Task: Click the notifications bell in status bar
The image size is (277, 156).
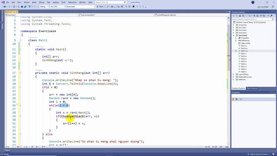Action: coord(274,154)
